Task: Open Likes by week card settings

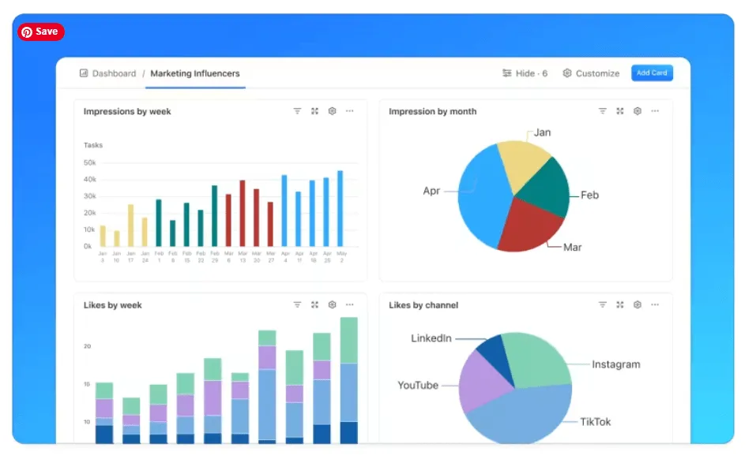Action: (x=333, y=304)
